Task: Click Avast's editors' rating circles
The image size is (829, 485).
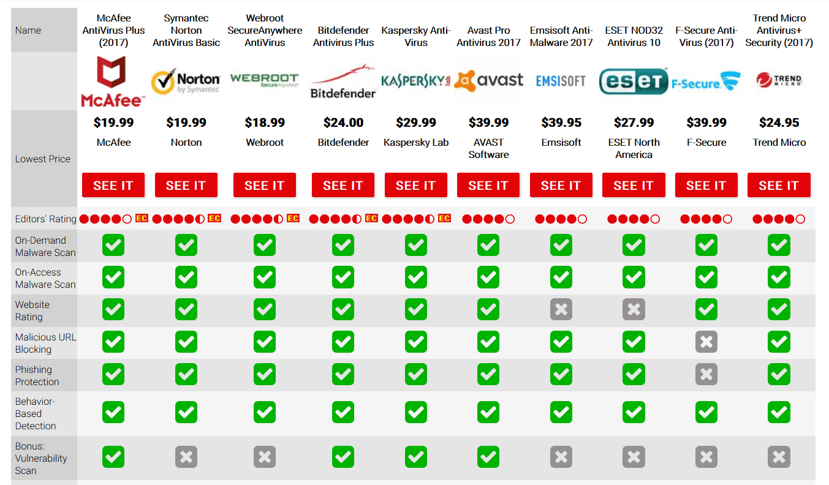Action: coord(488,219)
